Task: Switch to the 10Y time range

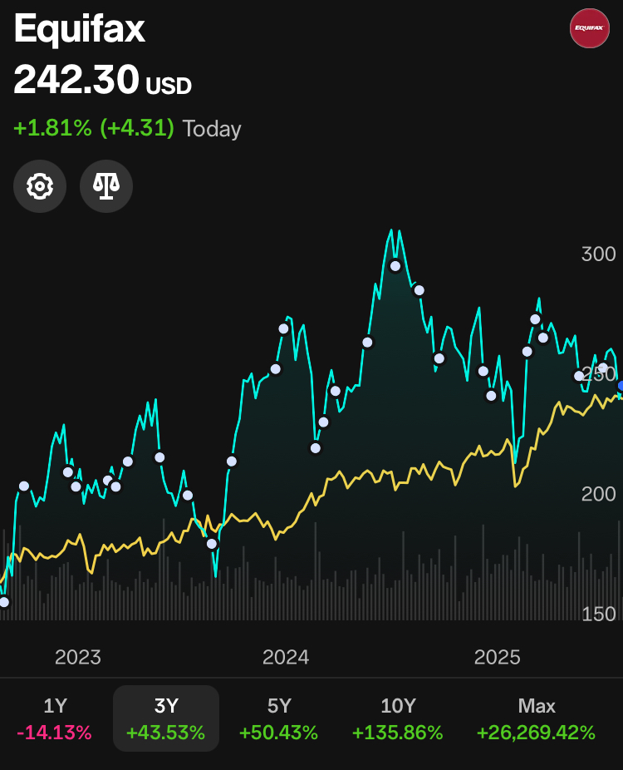Action: click(398, 718)
